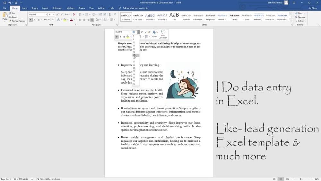
Task: Click the Paste icon in Clipboard group
Action: [x=5, y=15]
